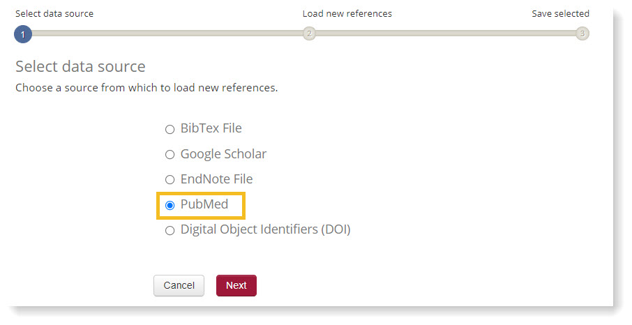Click the step 2 circle indicator
The height and width of the screenshot is (325, 632).
click(x=309, y=33)
